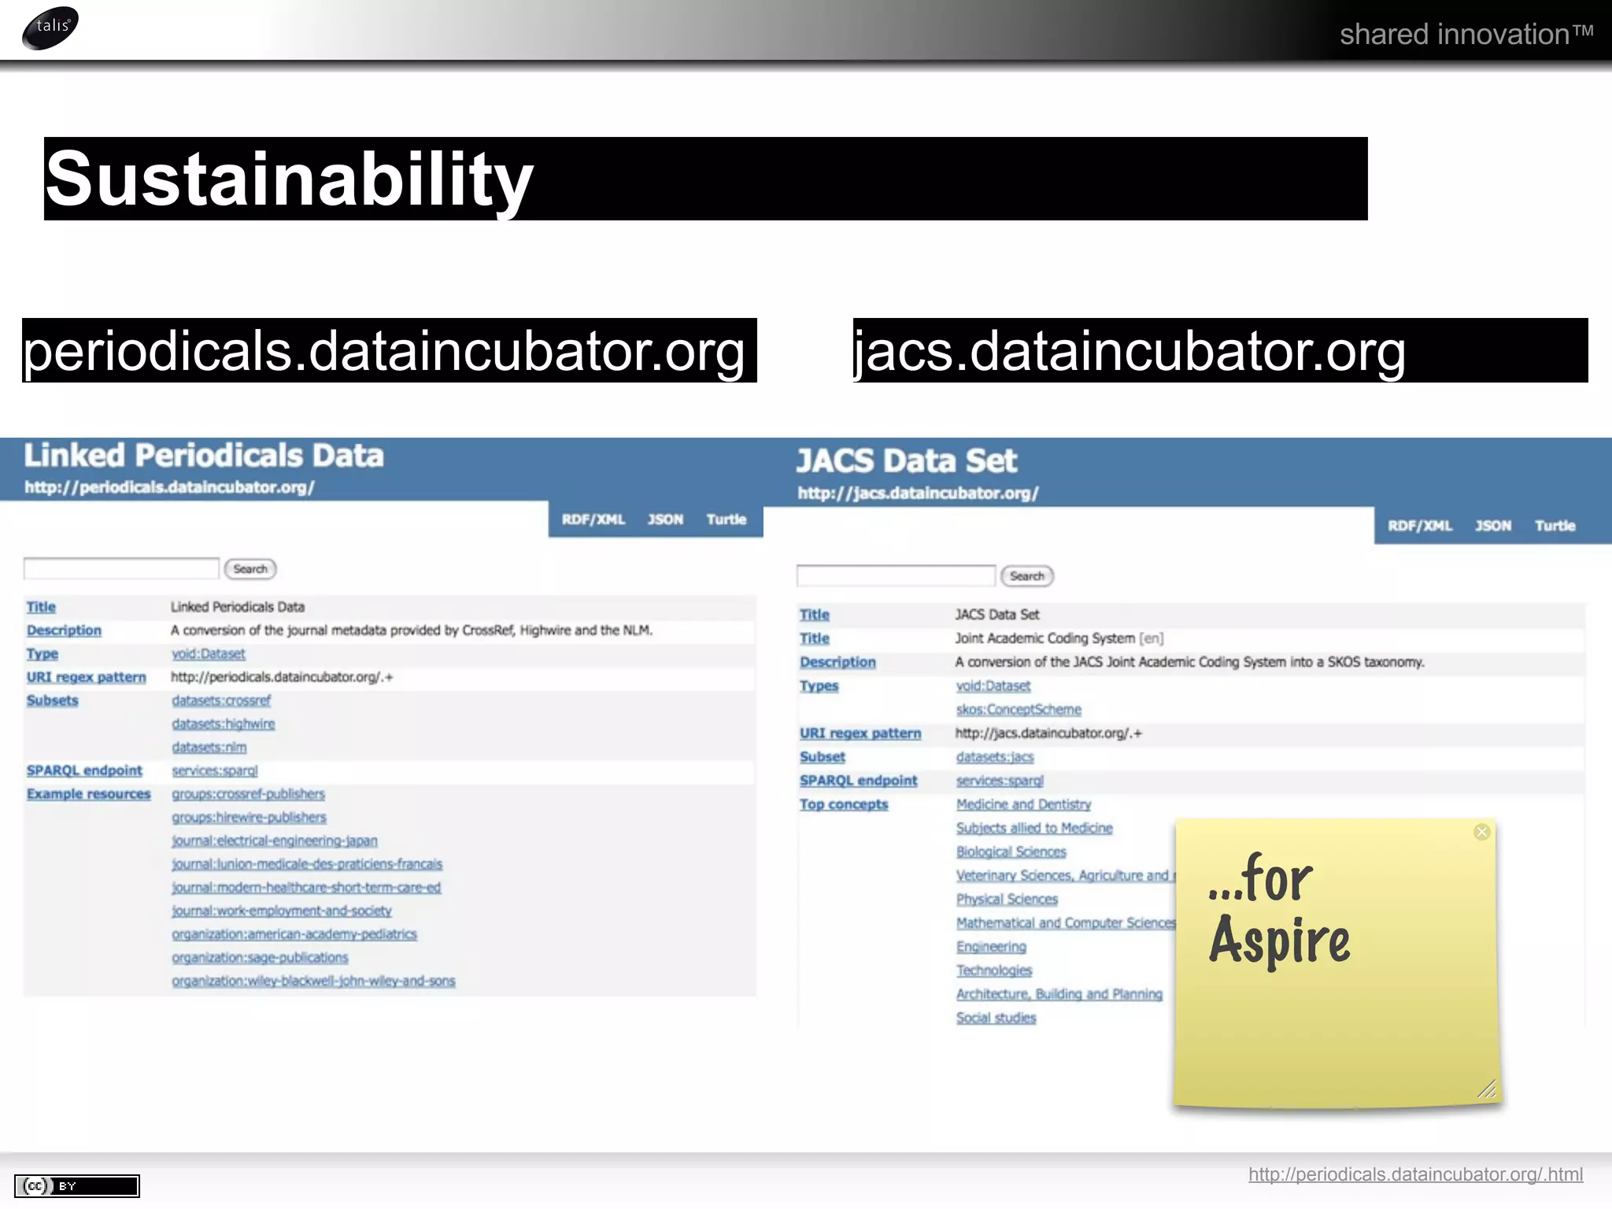The width and height of the screenshot is (1612, 1209).
Task: Open the datasets:crossref subset link
Action: (221, 701)
